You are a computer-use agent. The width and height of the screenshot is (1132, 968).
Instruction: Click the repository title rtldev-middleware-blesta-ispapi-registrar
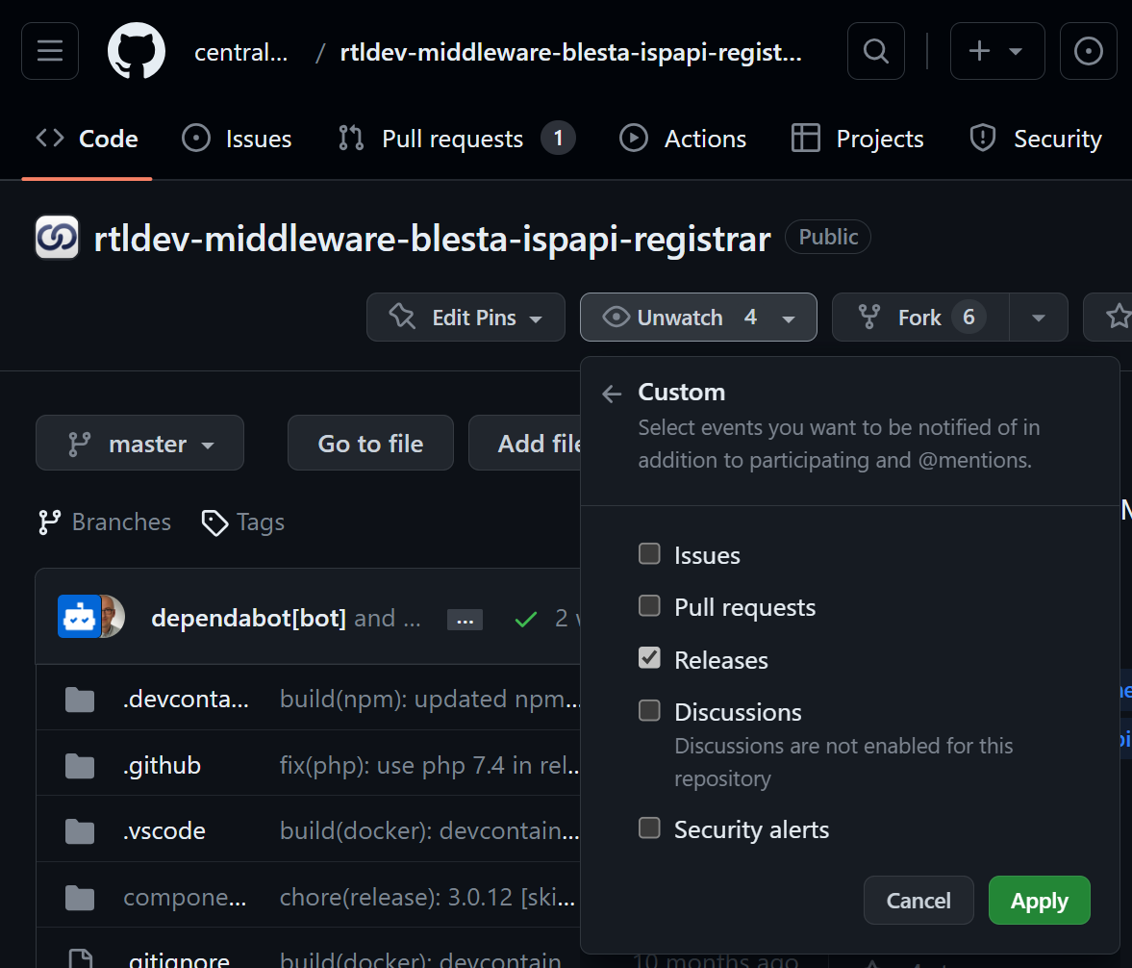[x=433, y=239]
